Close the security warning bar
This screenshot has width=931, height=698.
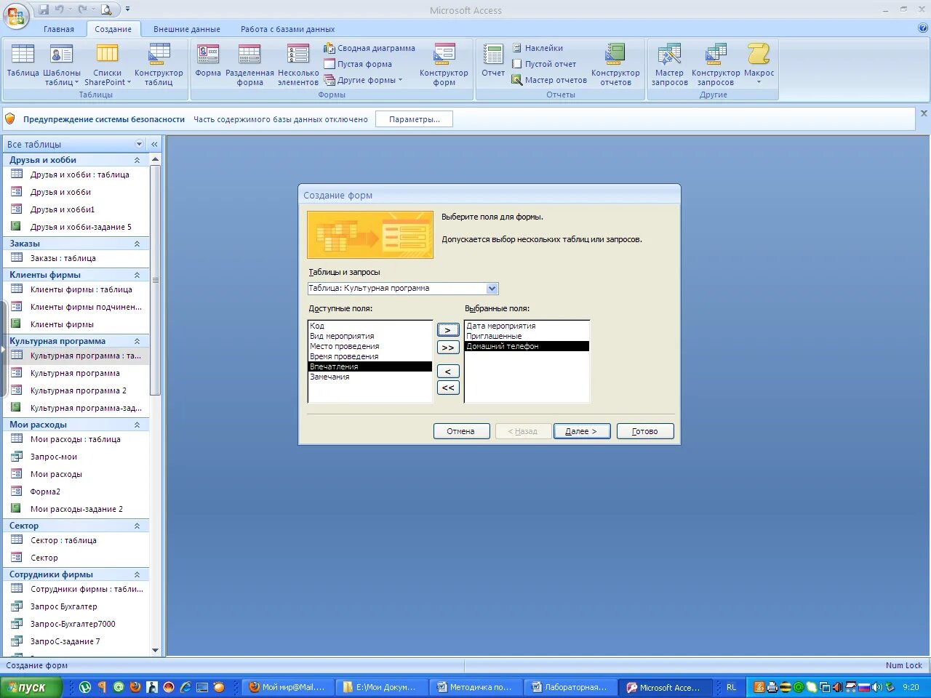(x=924, y=113)
